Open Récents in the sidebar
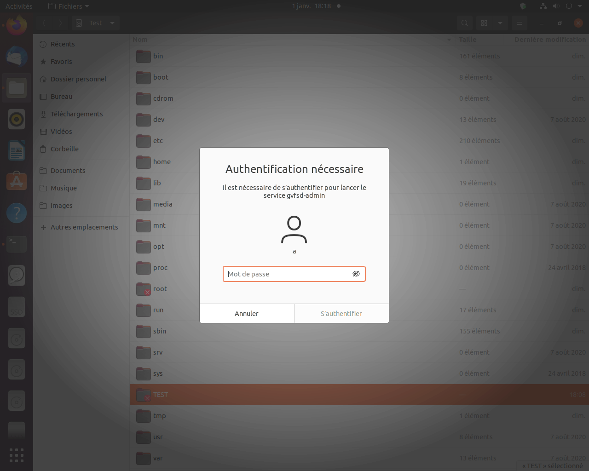Image resolution: width=589 pixels, height=471 pixels. [x=81, y=44]
